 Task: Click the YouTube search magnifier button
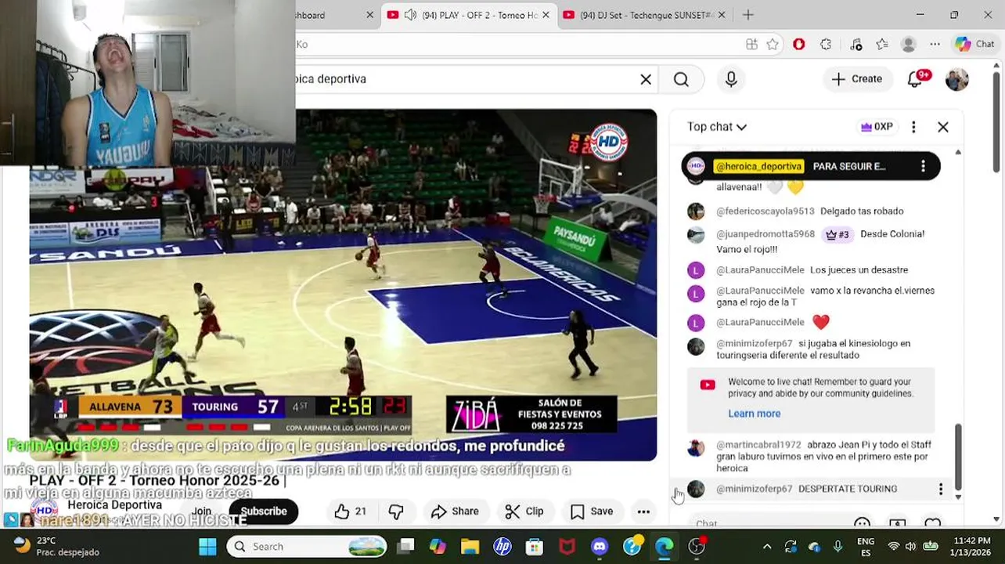click(x=681, y=79)
